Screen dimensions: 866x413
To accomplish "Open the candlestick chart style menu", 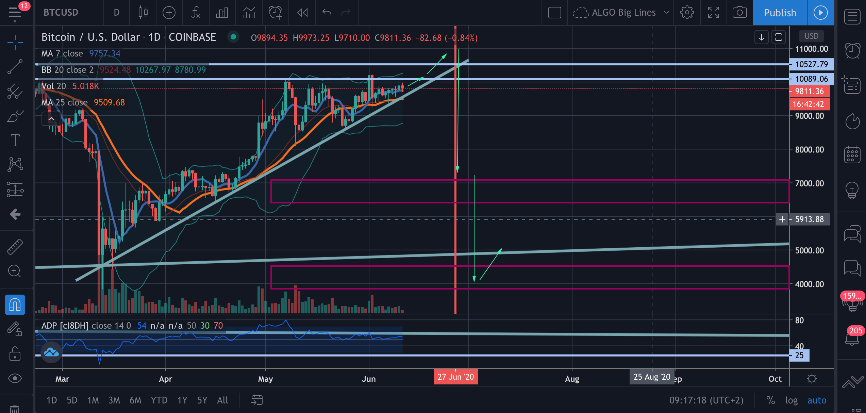I will click(143, 13).
